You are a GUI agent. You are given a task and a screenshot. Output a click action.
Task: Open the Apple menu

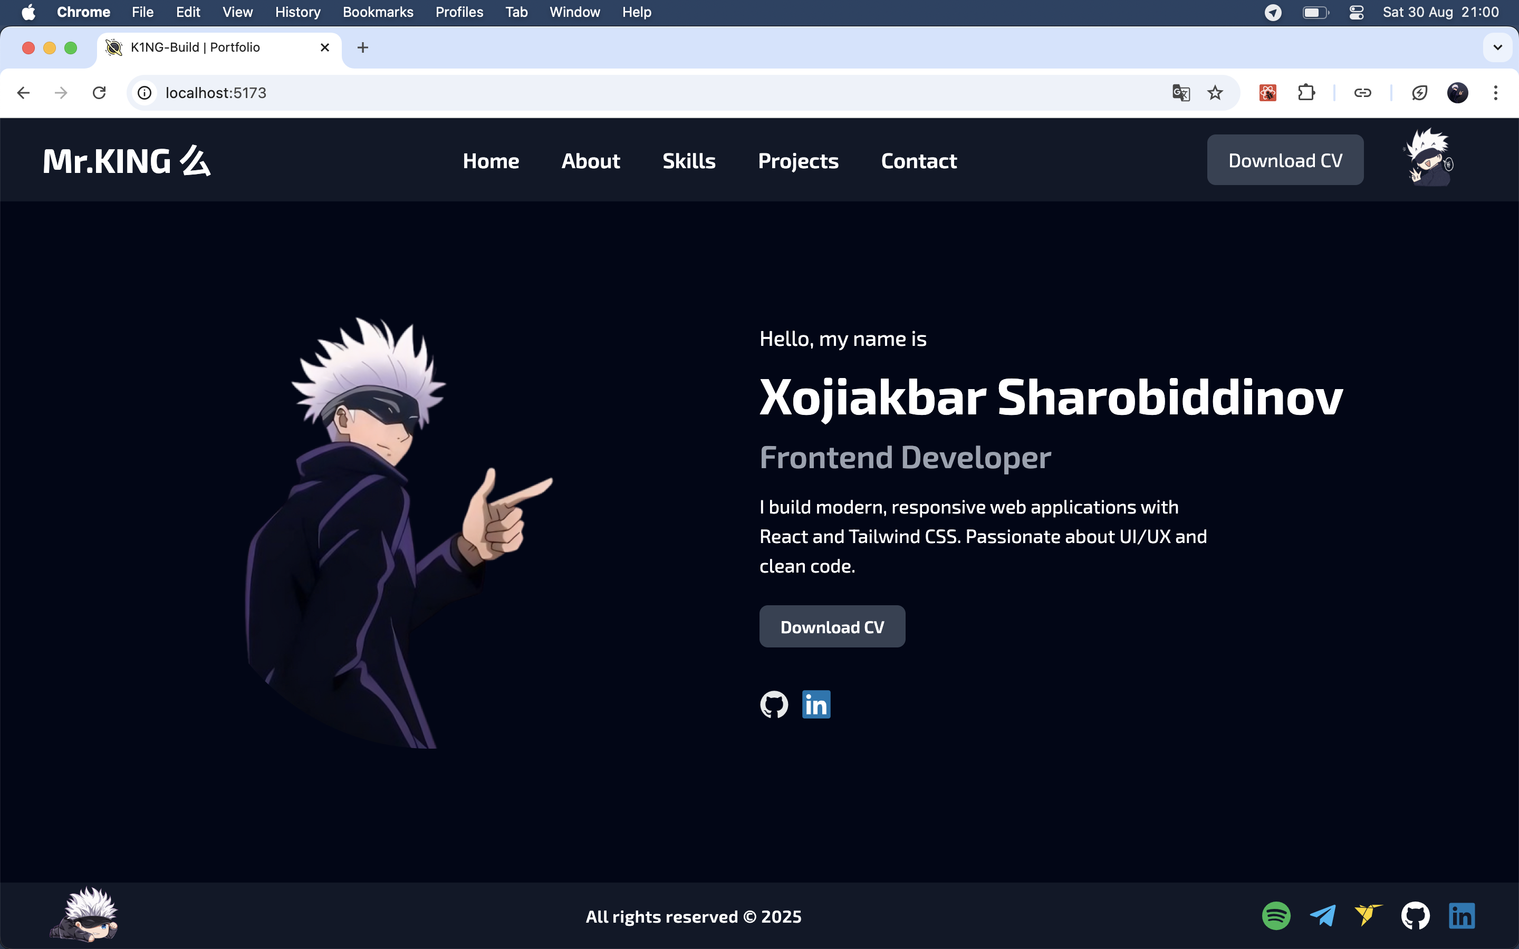[x=28, y=13]
